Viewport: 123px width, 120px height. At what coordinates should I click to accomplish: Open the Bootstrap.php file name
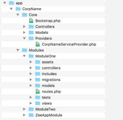pos(48,21)
